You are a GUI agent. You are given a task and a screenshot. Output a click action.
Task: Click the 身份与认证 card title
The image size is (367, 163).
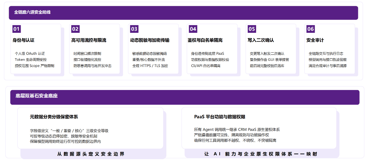coord(24,40)
